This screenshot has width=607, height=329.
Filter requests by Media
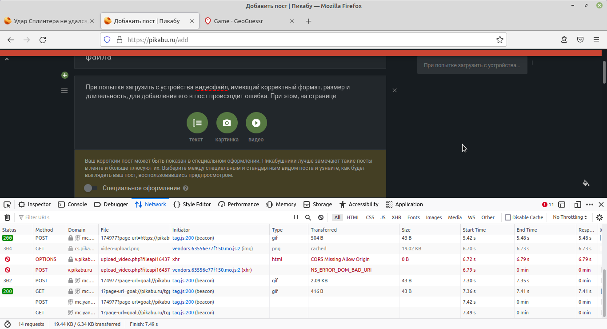tap(455, 217)
